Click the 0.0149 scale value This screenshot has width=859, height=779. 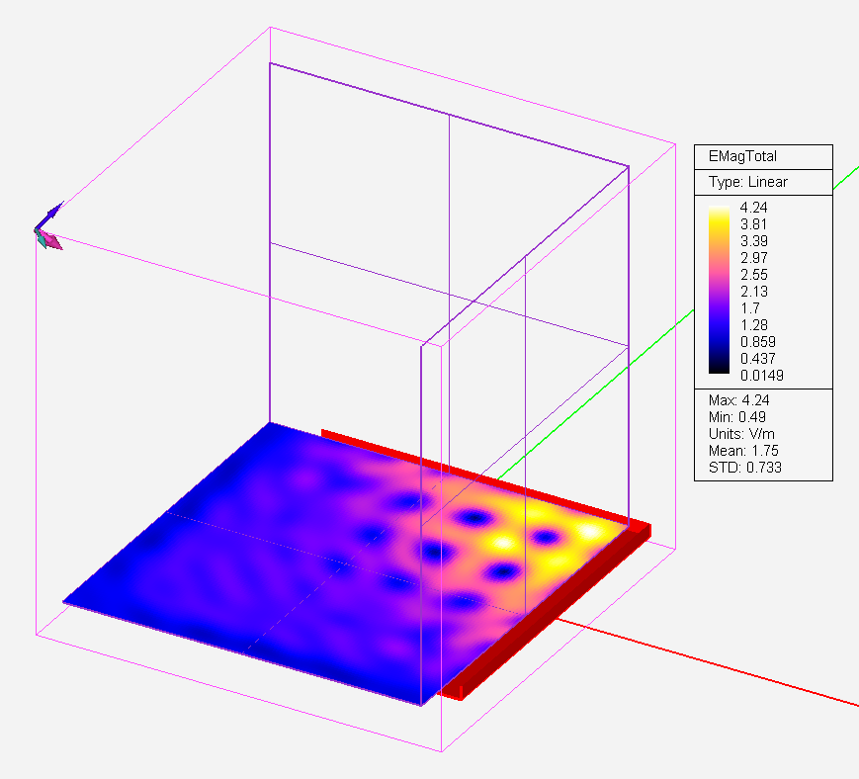coord(761,376)
